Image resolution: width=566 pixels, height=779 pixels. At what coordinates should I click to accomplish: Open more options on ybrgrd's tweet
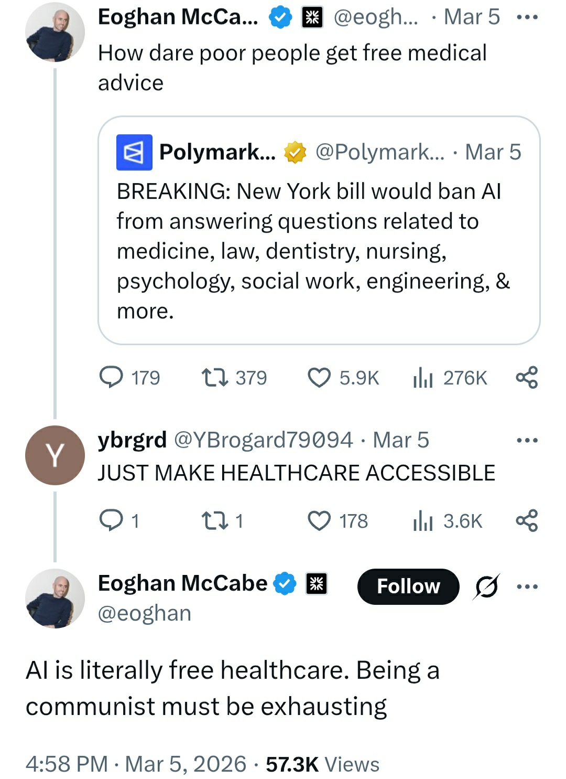point(527,440)
